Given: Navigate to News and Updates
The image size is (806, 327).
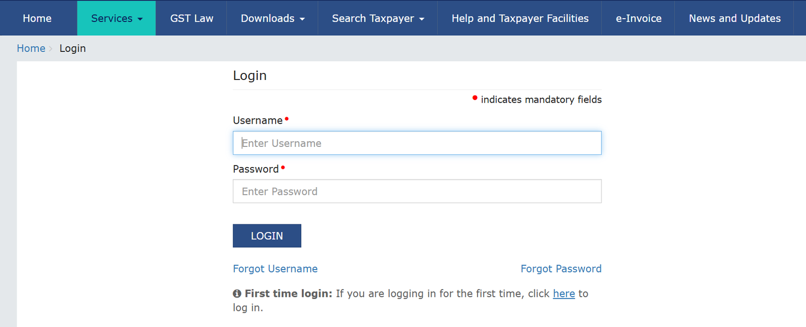Looking at the screenshot, I should coord(734,19).
